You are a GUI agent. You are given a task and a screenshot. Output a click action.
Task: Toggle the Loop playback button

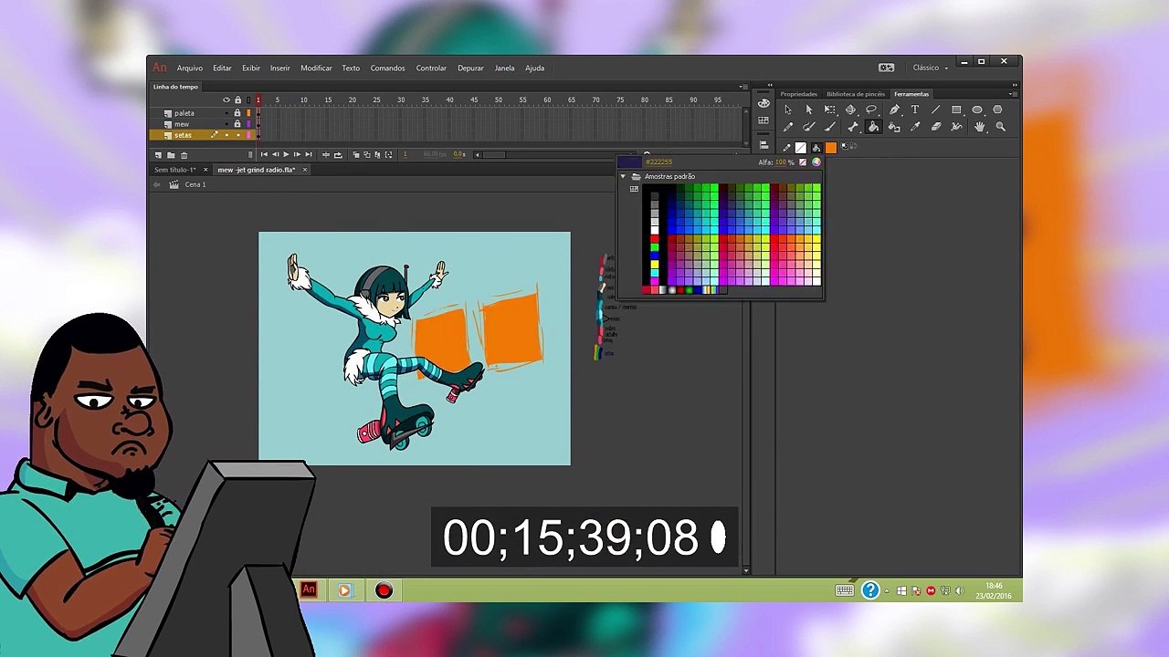[x=338, y=155]
